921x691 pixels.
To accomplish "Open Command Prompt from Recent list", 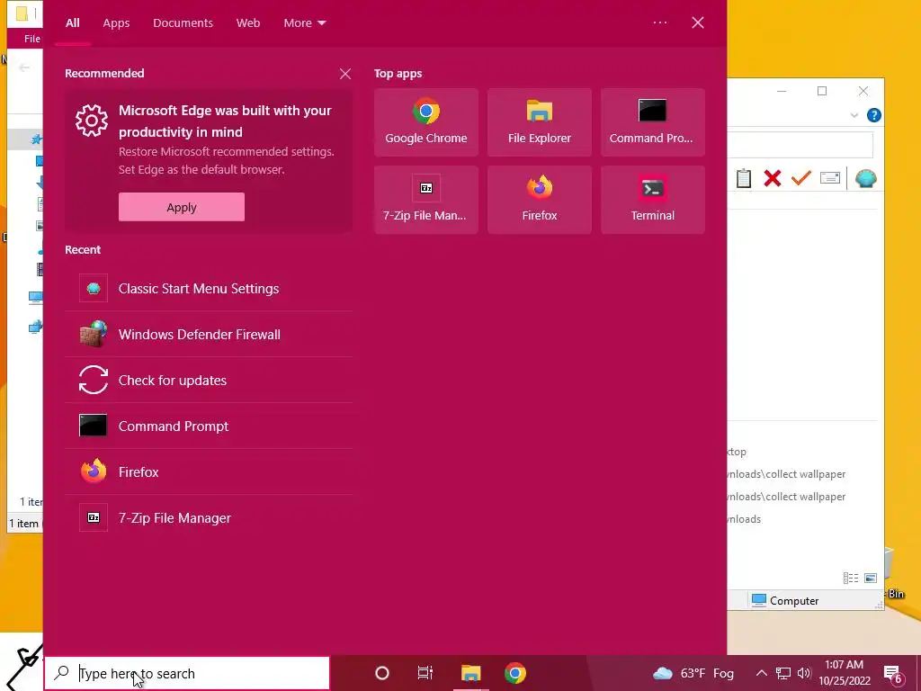I will point(209,426).
